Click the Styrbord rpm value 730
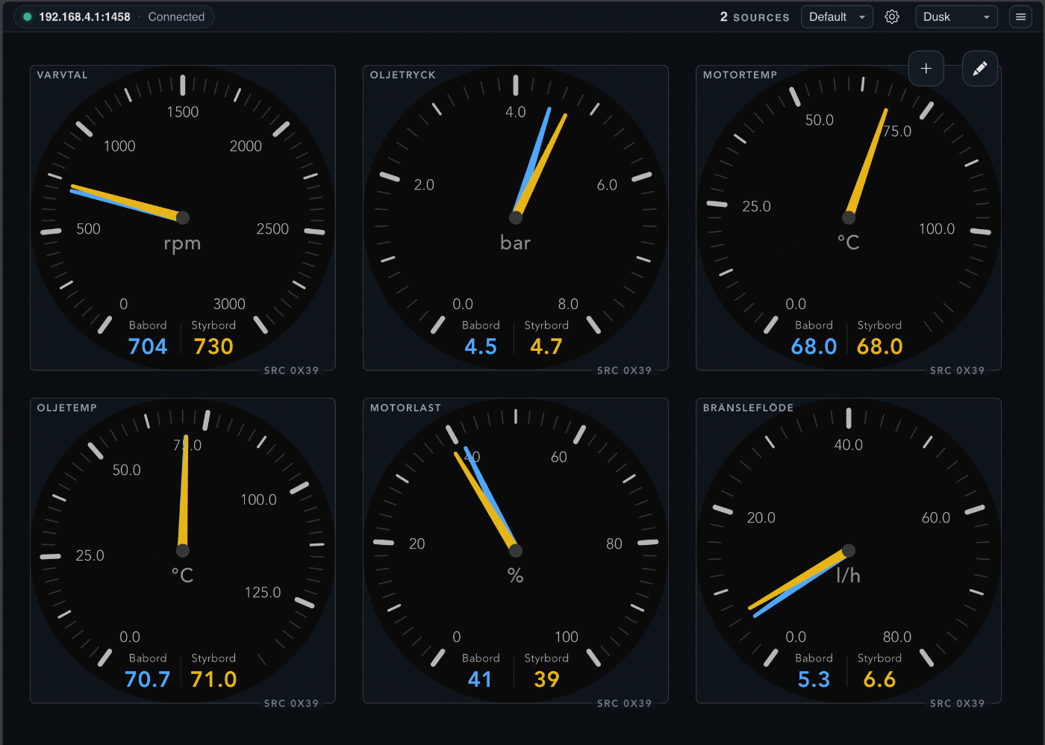This screenshot has width=1045, height=745. tap(213, 346)
